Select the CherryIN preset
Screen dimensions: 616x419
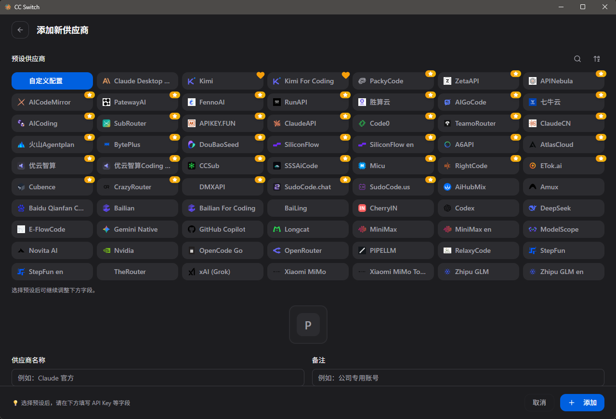click(x=393, y=208)
